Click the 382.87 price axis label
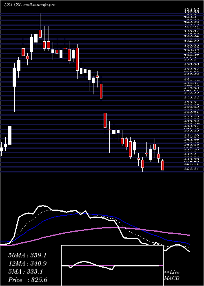 coord(191,83)
